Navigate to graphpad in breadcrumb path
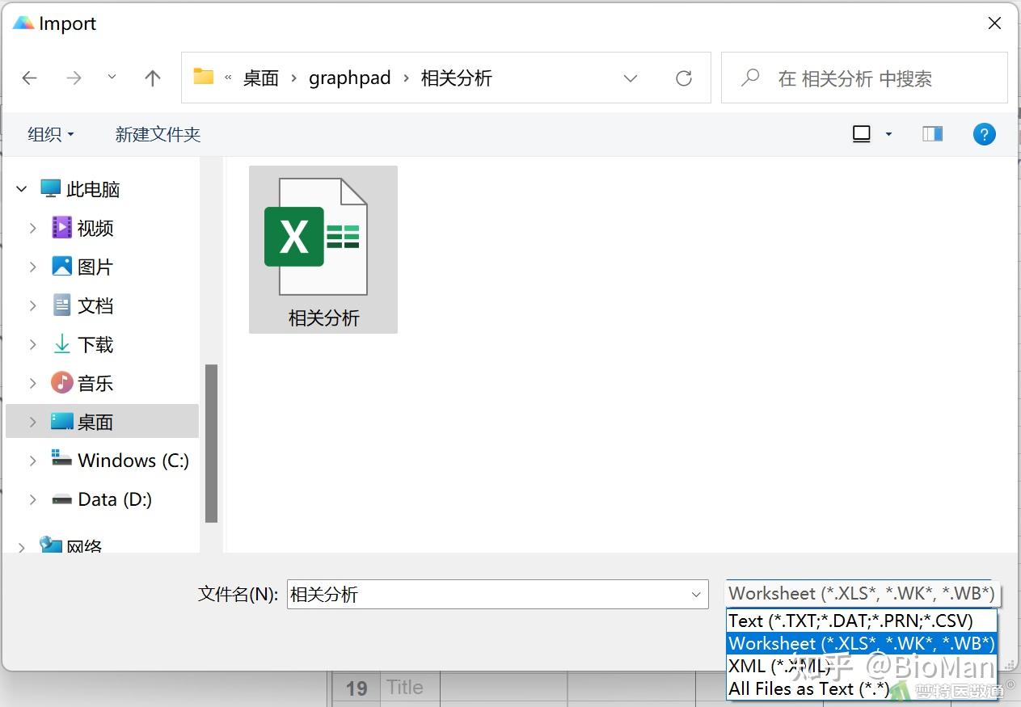The height and width of the screenshot is (707, 1021). [x=349, y=78]
